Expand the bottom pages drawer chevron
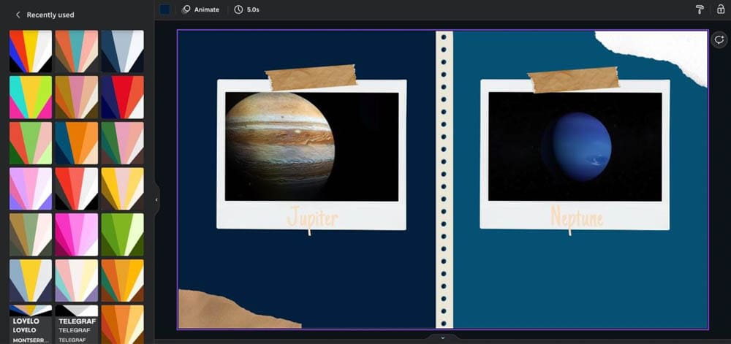The width and height of the screenshot is (731, 344). click(x=442, y=337)
